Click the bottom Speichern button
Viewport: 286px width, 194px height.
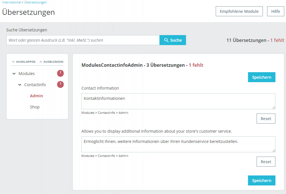(262, 180)
